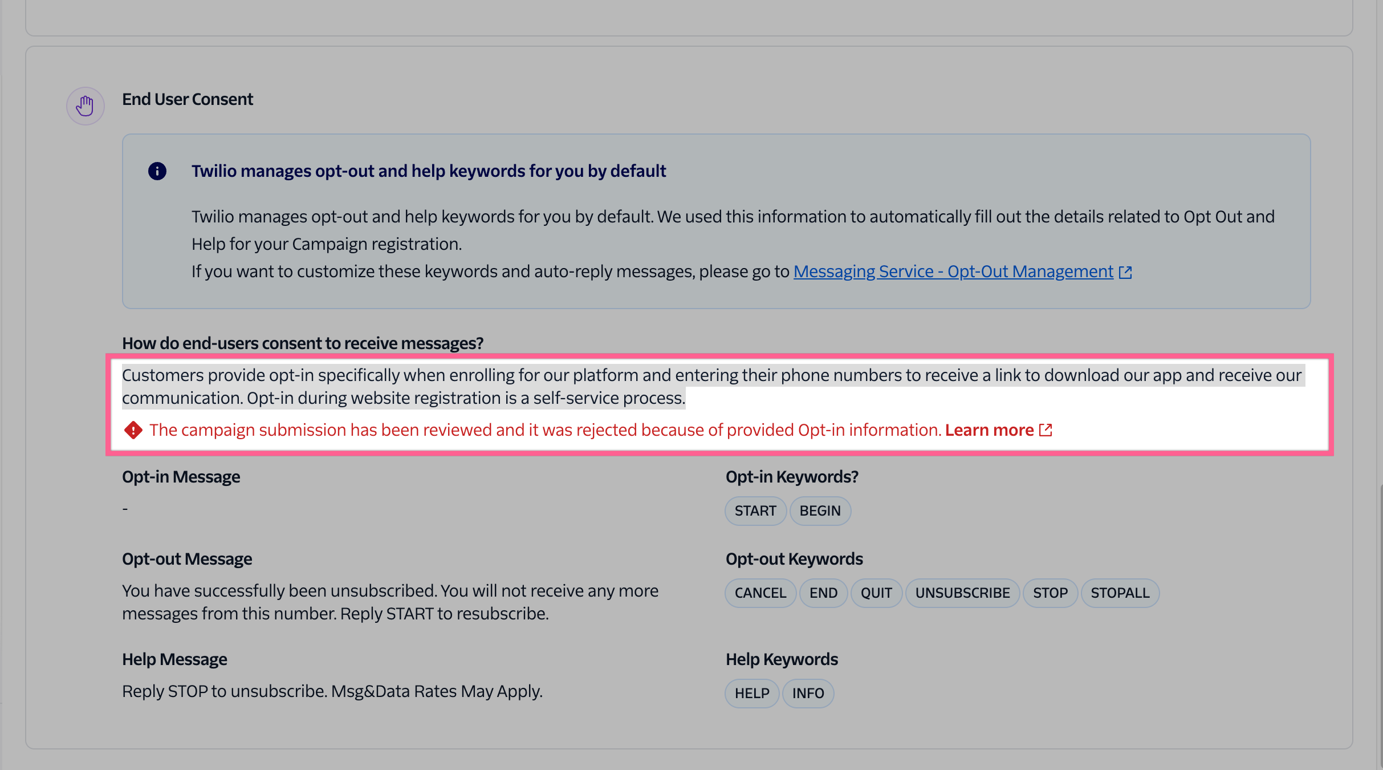Select the QUIT opt-out keyword chip
Screen dimensions: 1383x770
(x=876, y=593)
